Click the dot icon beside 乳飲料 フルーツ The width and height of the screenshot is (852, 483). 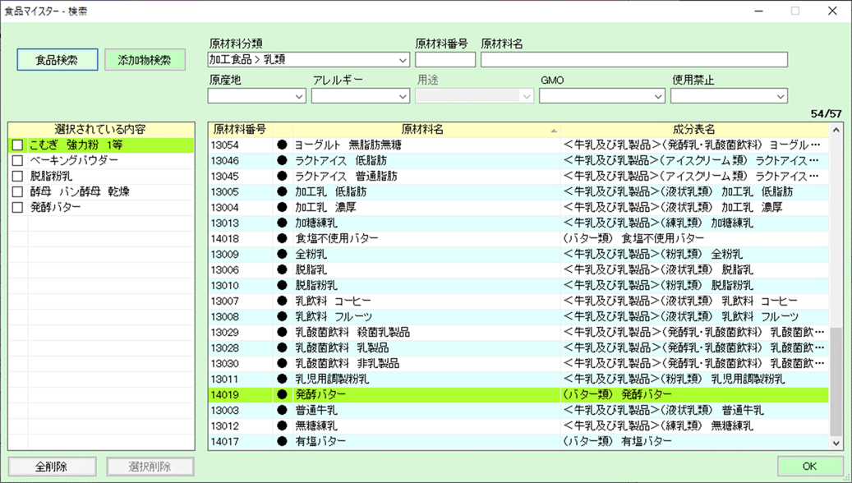tap(282, 316)
